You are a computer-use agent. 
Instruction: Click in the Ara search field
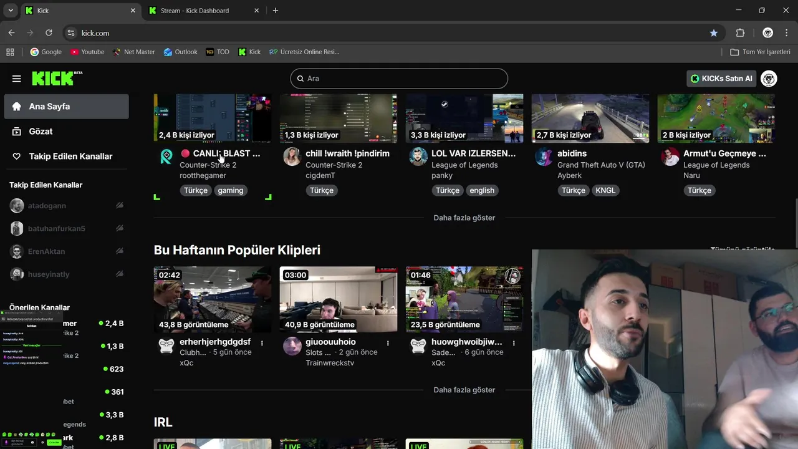(399, 79)
